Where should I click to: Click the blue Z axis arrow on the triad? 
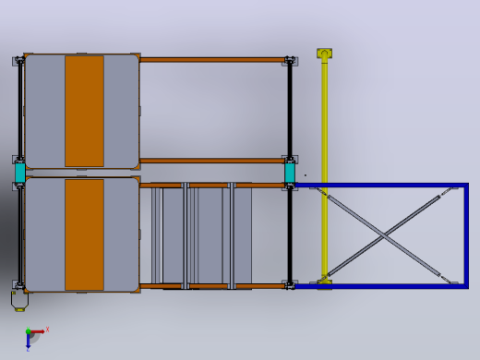click(28, 341)
